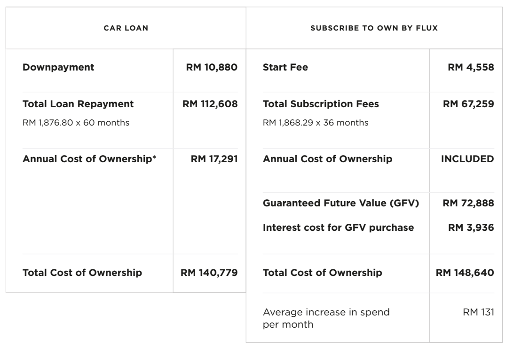Click the RM 148,640 total cost value
The image size is (506, 346).
click(x=465, y=273)
